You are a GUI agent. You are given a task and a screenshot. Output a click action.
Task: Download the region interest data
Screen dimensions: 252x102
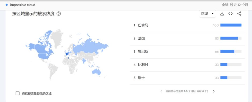tap(222, 14)
